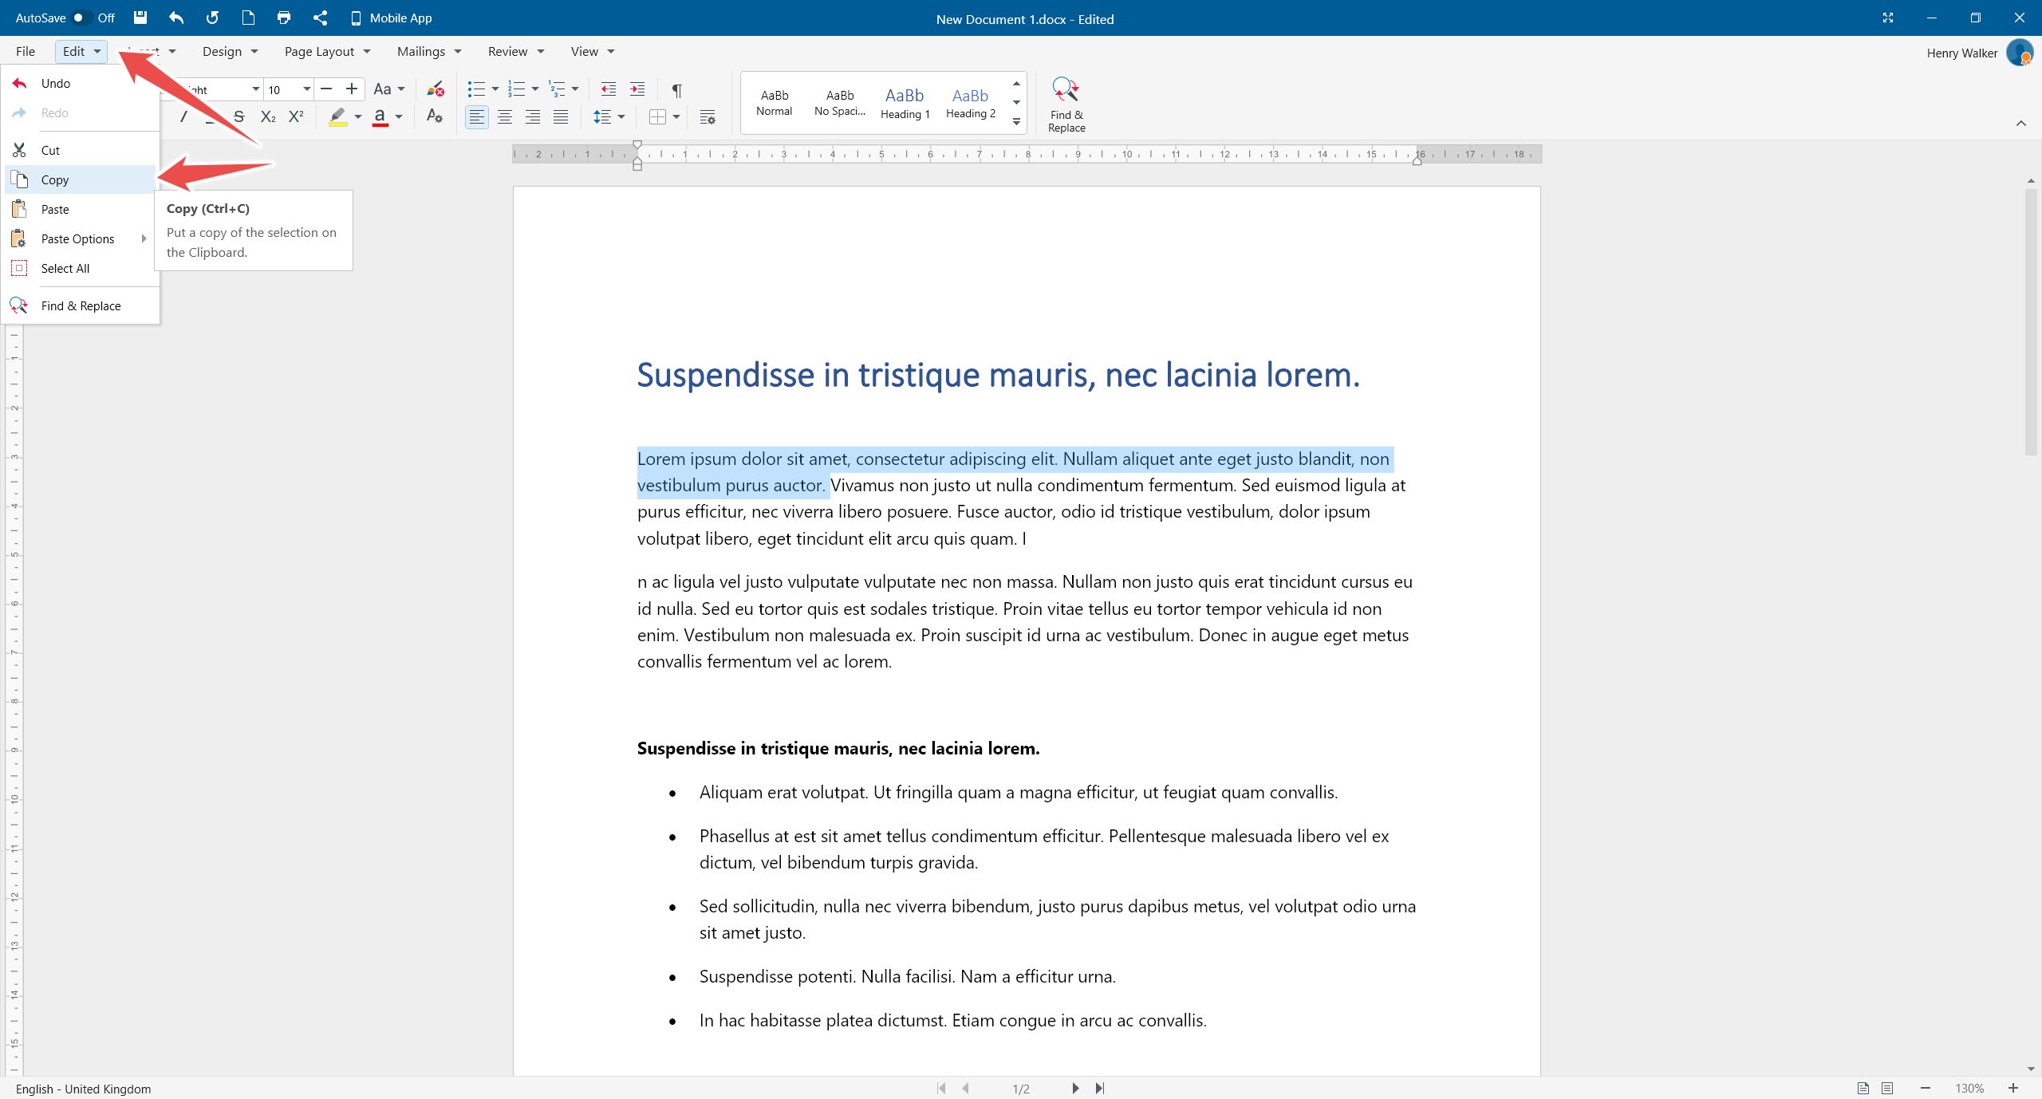Toggle superscript formatting

pos(296,117)
